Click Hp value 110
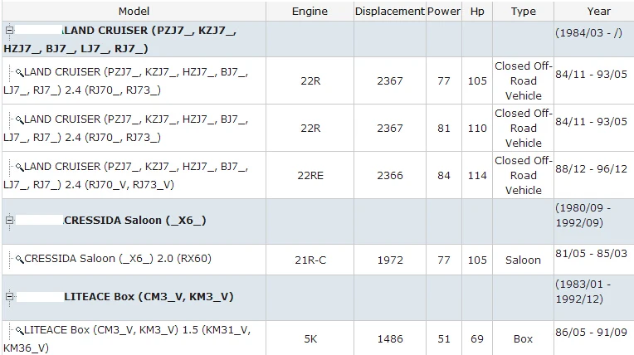This screenshot has width=634, height=355. 477,129
